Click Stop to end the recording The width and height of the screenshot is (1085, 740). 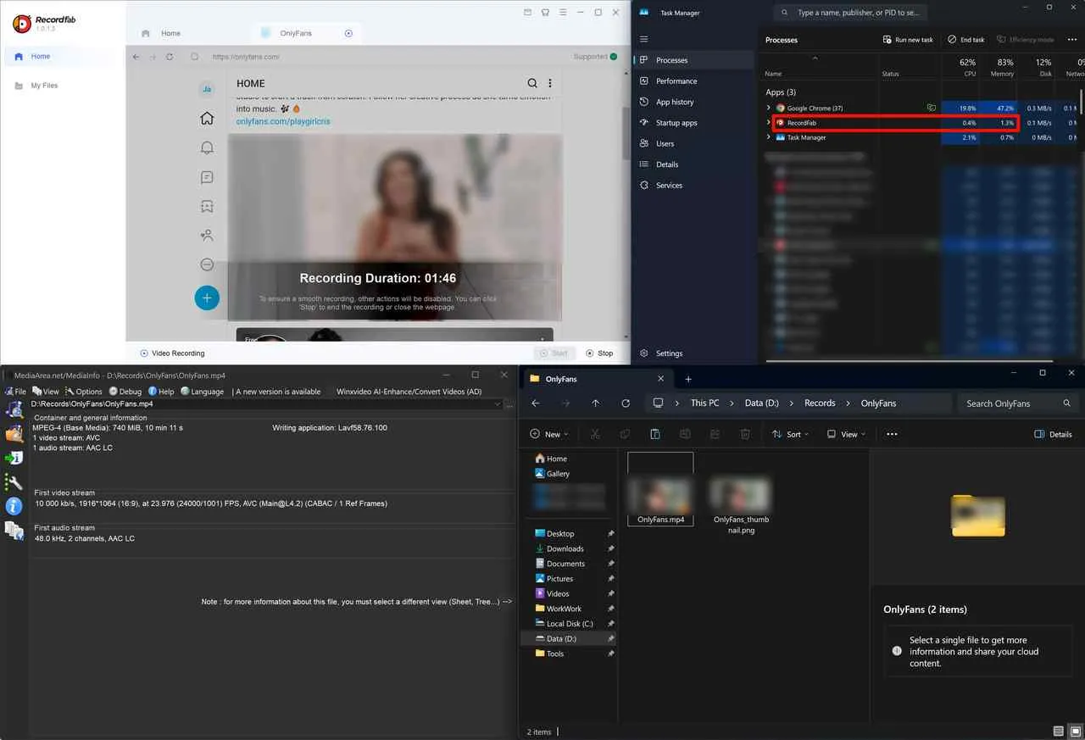[599, 353]
